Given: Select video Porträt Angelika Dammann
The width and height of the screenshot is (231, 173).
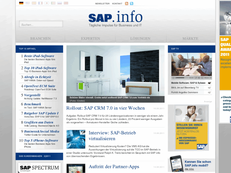Looking at the screenshot, I should 184,92.
